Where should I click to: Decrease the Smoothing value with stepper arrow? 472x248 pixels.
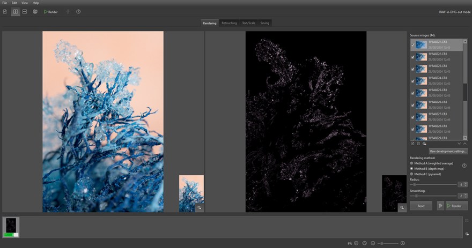click(x=465, y=197)
